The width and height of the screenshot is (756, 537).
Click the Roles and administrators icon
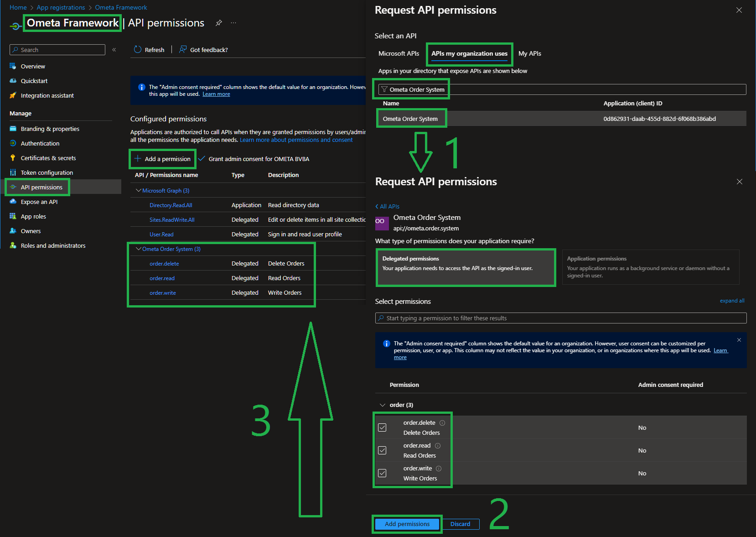tap(13, 245)
